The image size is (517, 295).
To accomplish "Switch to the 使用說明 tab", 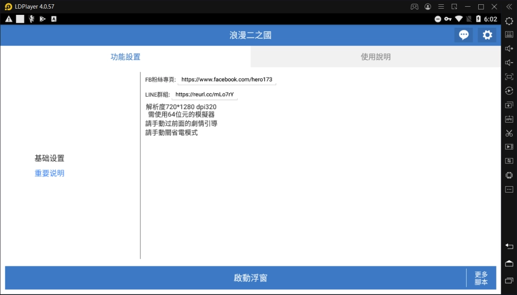I will (x=376, y=57).
